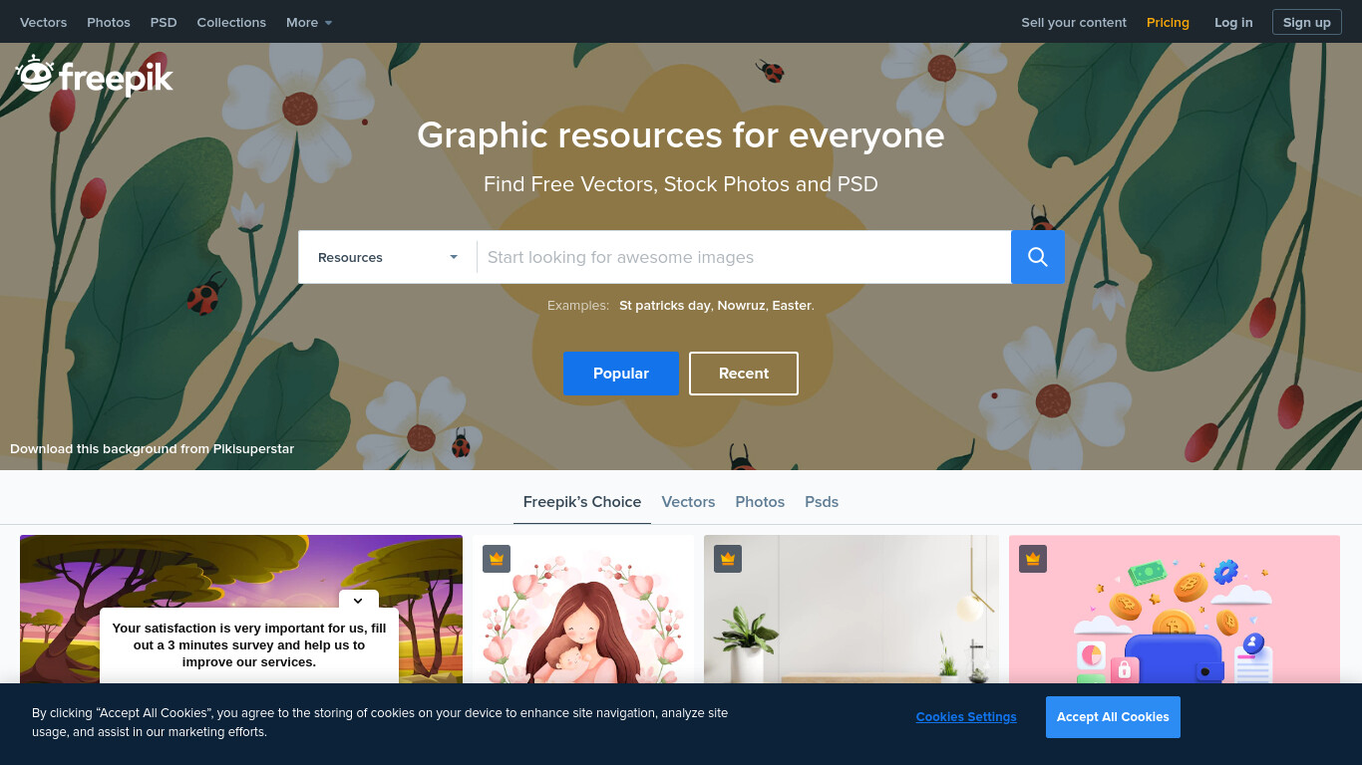This screenshot has width=1362, height=765.
Task: Open Cookies Settings
Action: point(966,717)
